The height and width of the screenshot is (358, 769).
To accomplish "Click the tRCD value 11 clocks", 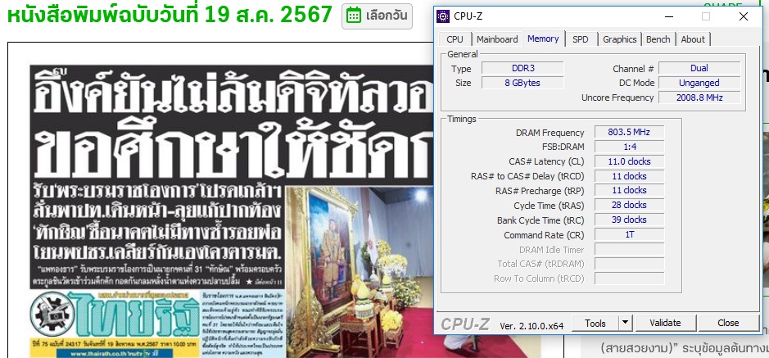I will click(629, 176).
